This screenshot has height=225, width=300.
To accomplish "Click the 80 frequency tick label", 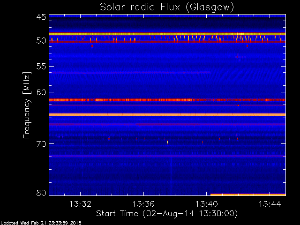I will [41, 193].
